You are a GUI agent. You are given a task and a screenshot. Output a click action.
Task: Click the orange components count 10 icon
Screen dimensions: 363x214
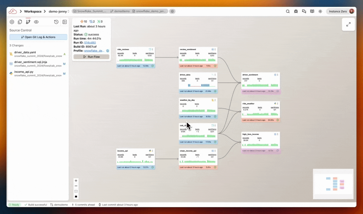(82, 21)
